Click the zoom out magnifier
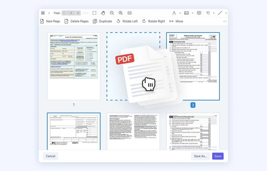This screenshot has width=267, height=171. (x=112, y=13)
